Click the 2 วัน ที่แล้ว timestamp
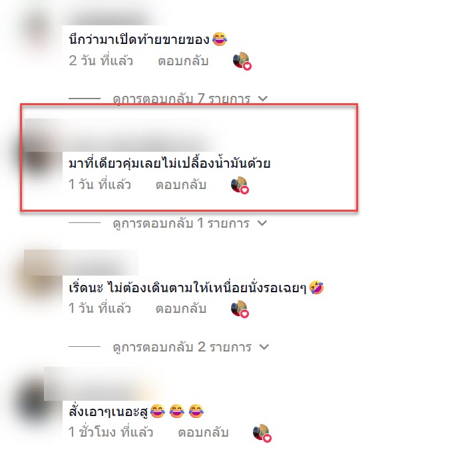Screen dimensions: 458x460 click(101, 61)
